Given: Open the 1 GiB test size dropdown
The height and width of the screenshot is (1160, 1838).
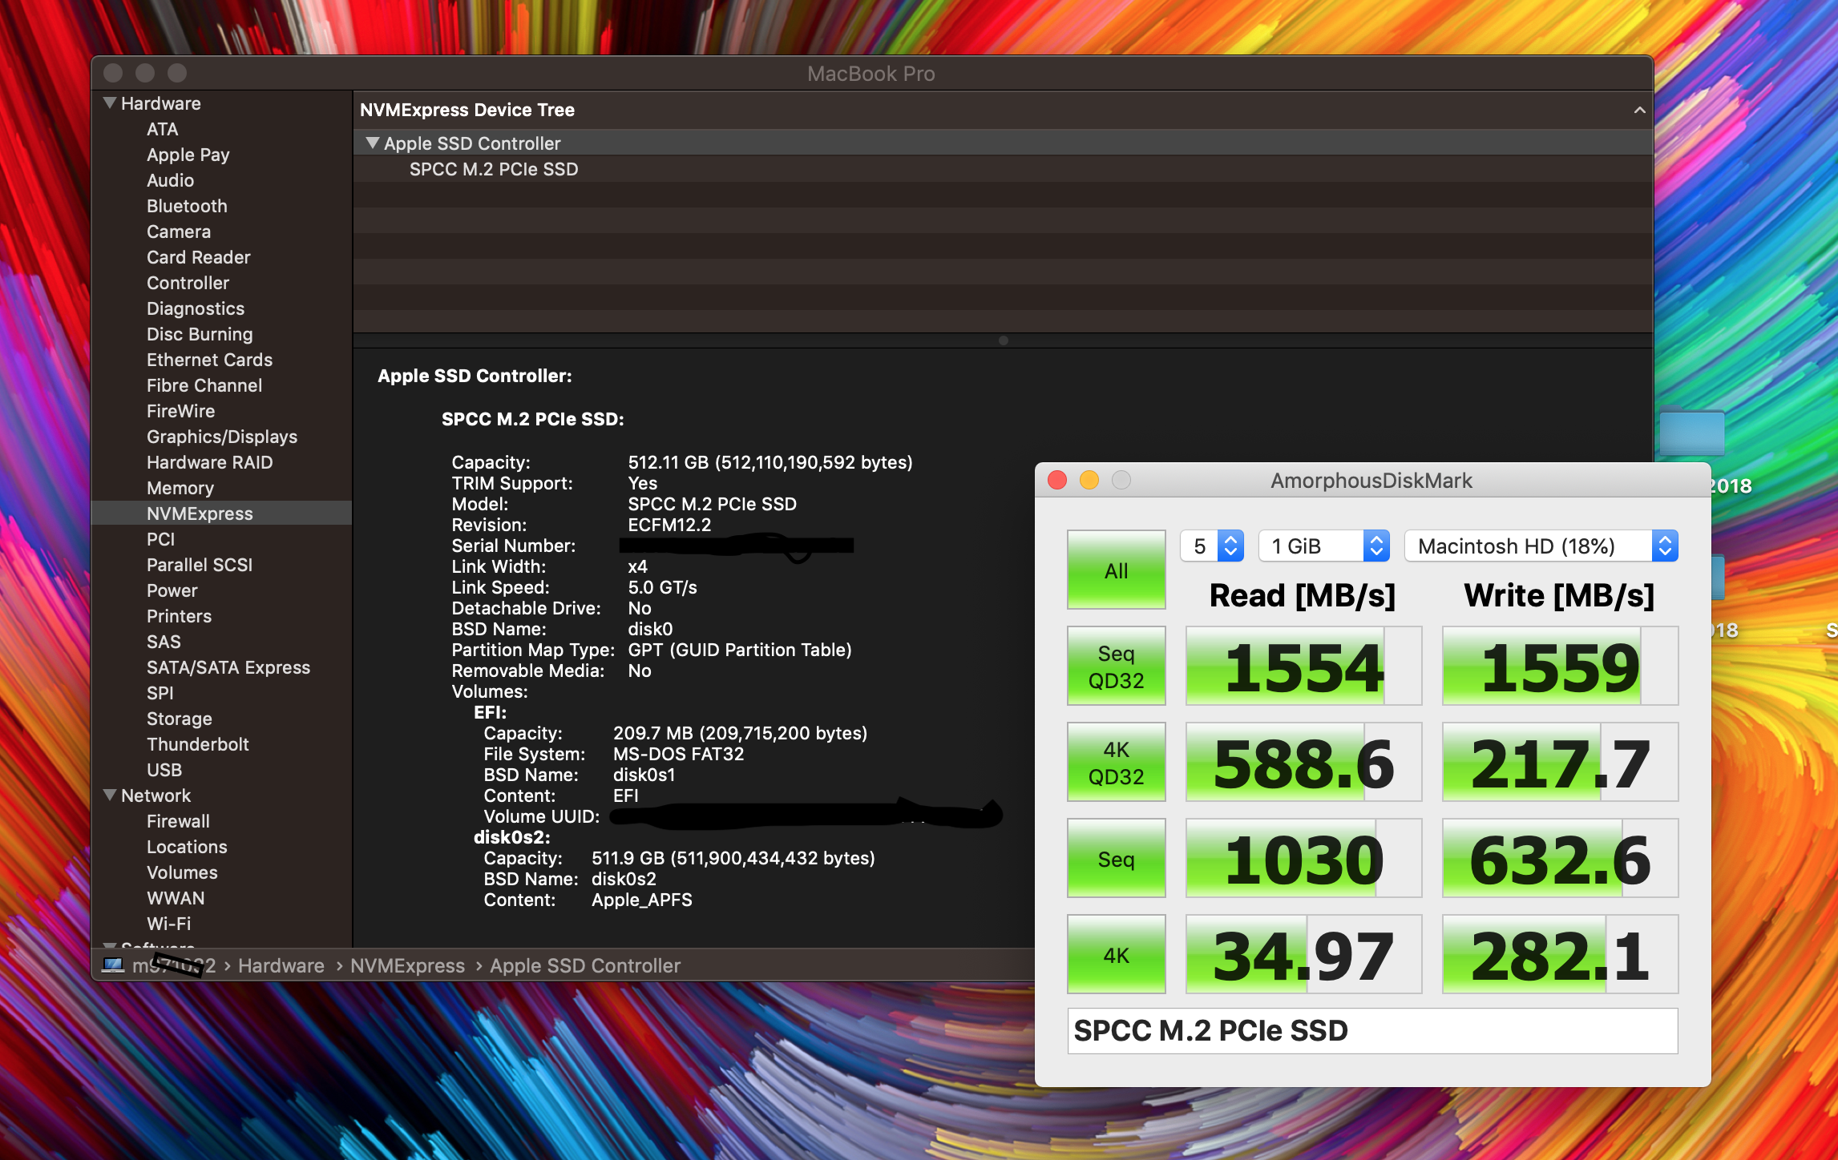Looking at the screenshot, I should pyautogui.click(x=1323, y=546).
